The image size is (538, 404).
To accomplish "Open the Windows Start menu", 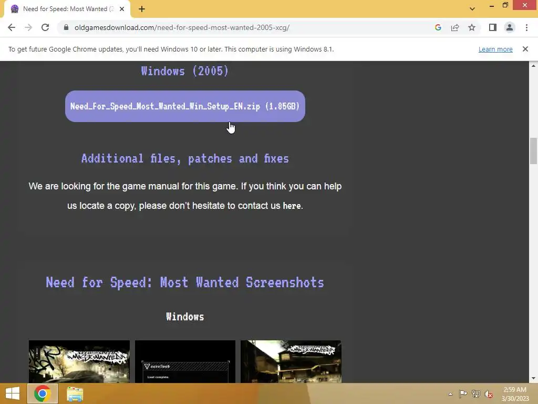I will (13, 393).
